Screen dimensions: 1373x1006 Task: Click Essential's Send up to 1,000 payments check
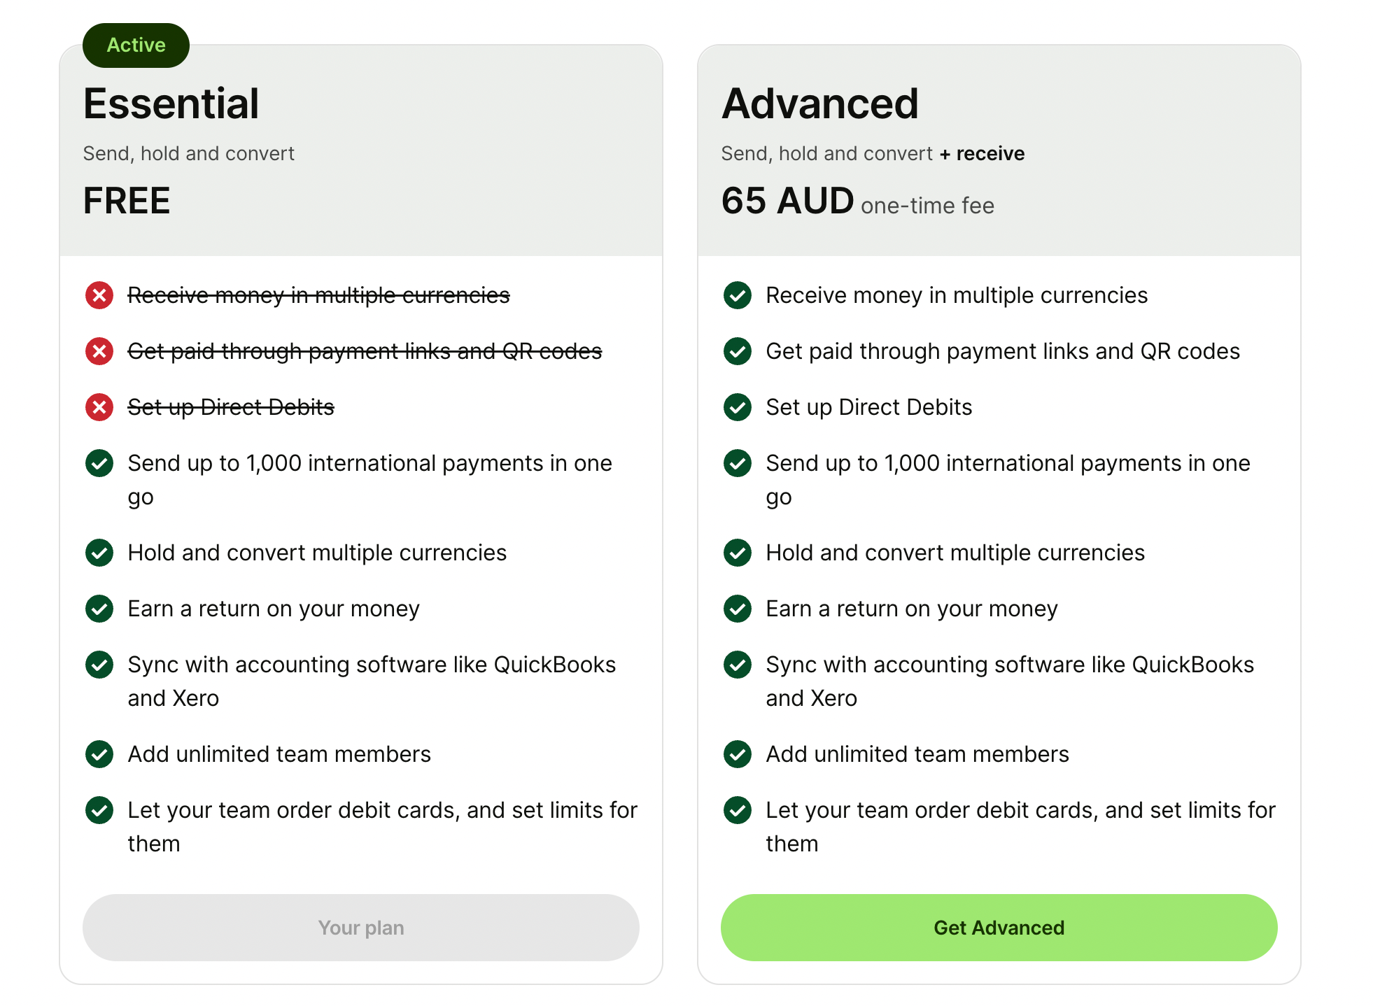point(99,463)
